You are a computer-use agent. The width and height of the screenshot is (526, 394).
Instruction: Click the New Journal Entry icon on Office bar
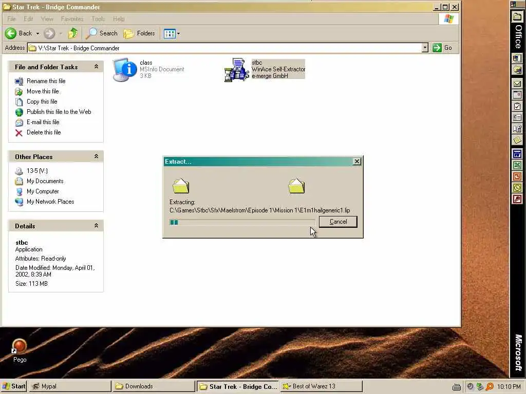point(517,129)
